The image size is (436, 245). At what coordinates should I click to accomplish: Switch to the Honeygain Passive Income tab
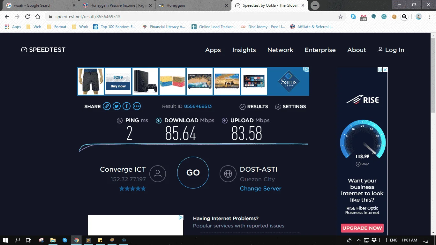(x=117, y=5)
